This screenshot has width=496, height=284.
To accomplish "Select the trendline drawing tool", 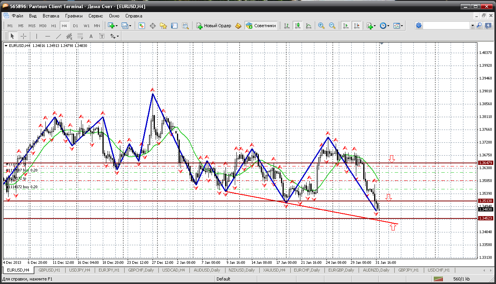I will point(59,36).
